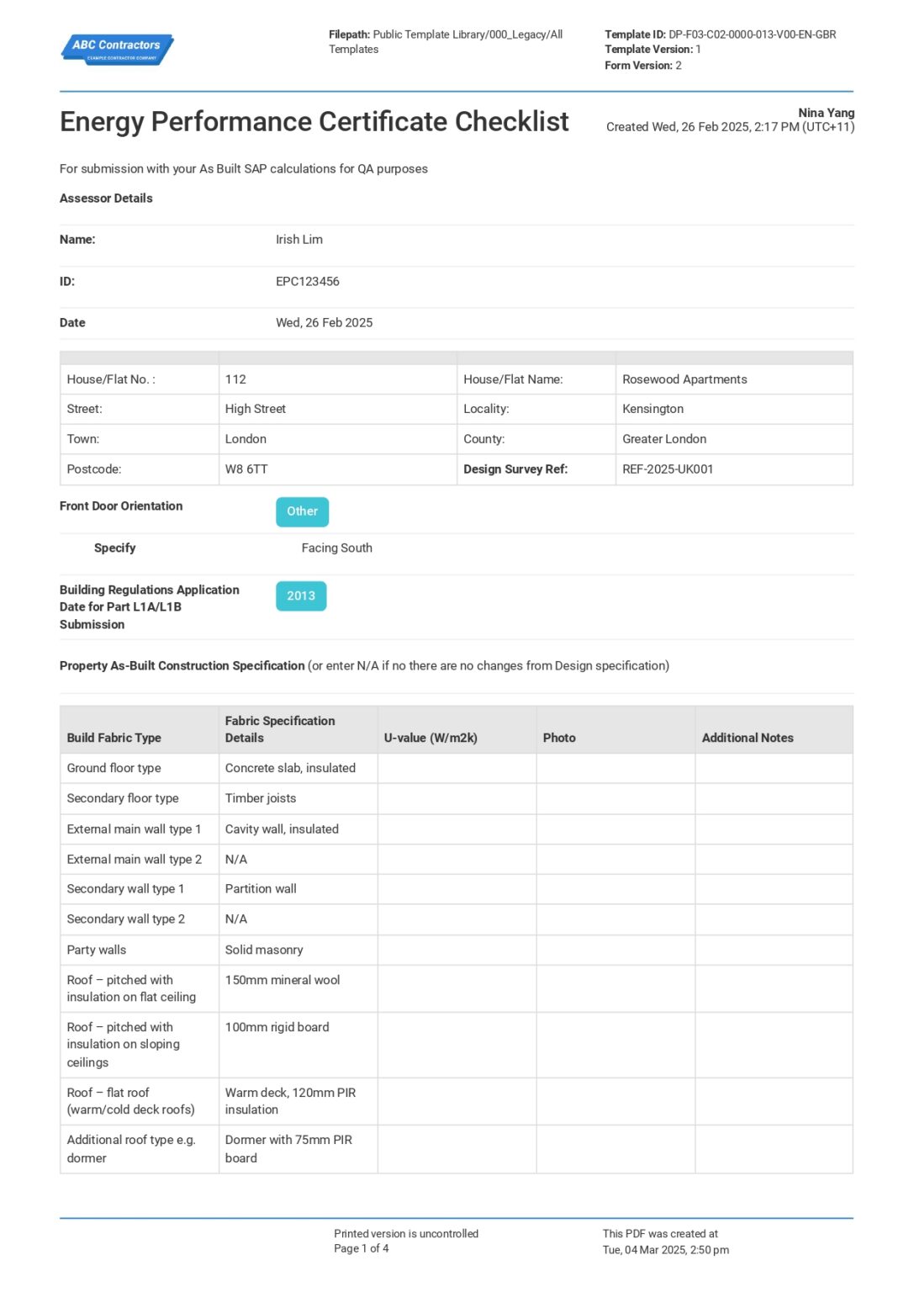This screenshot has height=1292, width=914.
Task: Select the 'Other' door orientation tag
Action: (302, 511)
